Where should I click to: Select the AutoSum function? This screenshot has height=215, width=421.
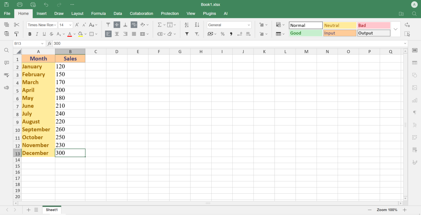[160, 25]
